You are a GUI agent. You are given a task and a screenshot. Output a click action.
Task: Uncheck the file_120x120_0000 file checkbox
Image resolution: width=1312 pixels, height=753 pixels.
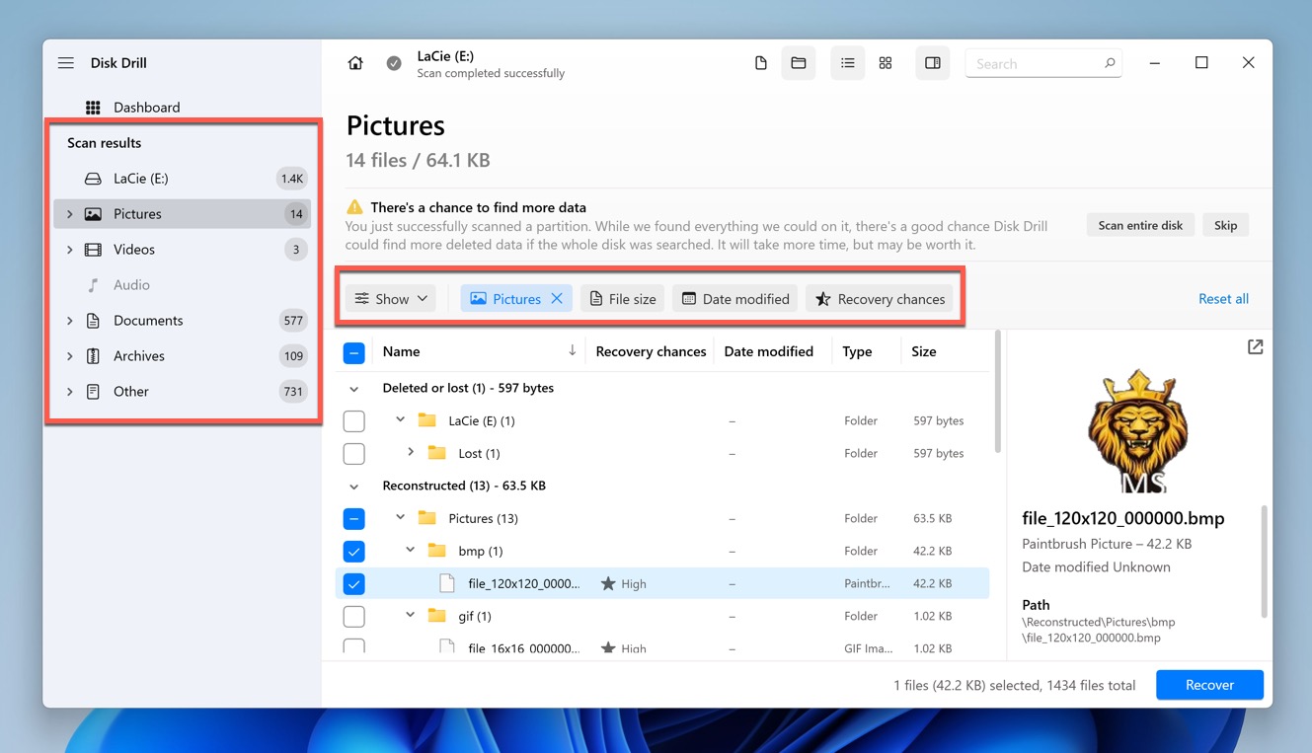[x=354, y=584]
